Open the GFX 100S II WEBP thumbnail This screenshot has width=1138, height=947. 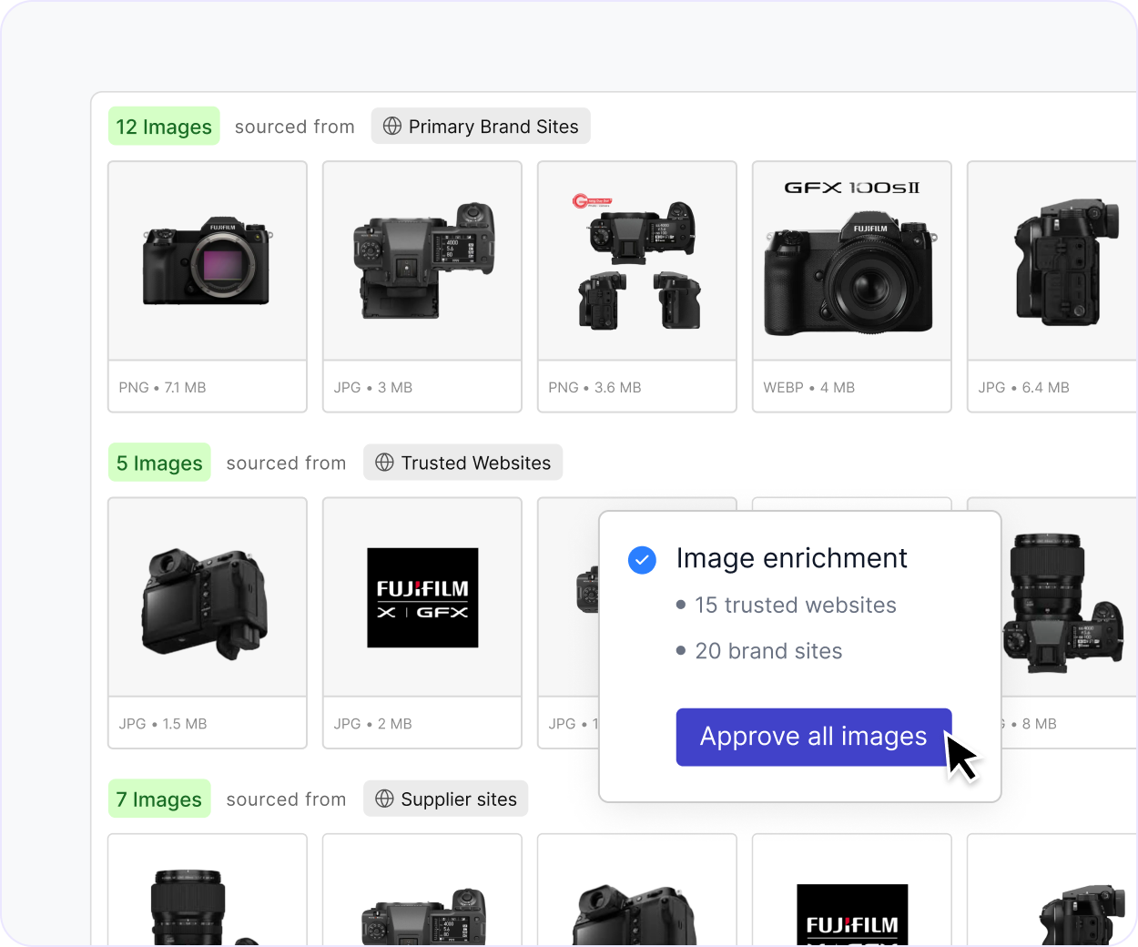click(852, 261)
